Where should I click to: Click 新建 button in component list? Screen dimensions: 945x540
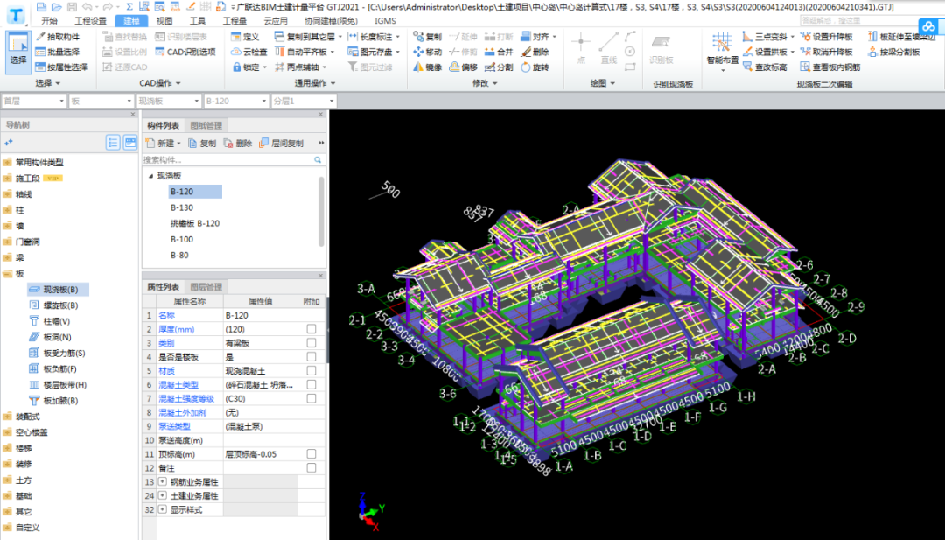tap(163, 143)
